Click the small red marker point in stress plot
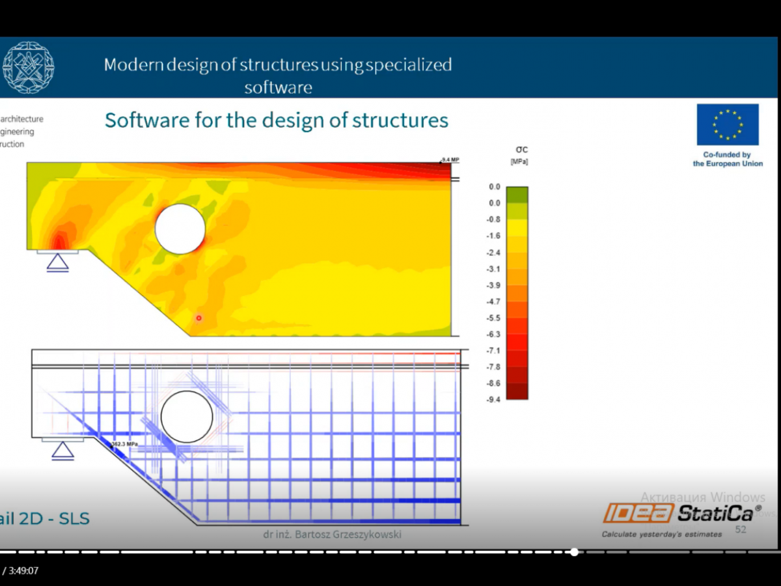Screen dimensions: 781x586 pos(199,318)
